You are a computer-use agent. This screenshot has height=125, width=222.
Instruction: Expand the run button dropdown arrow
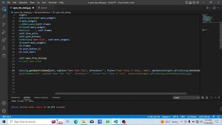(x=210, y=8)
